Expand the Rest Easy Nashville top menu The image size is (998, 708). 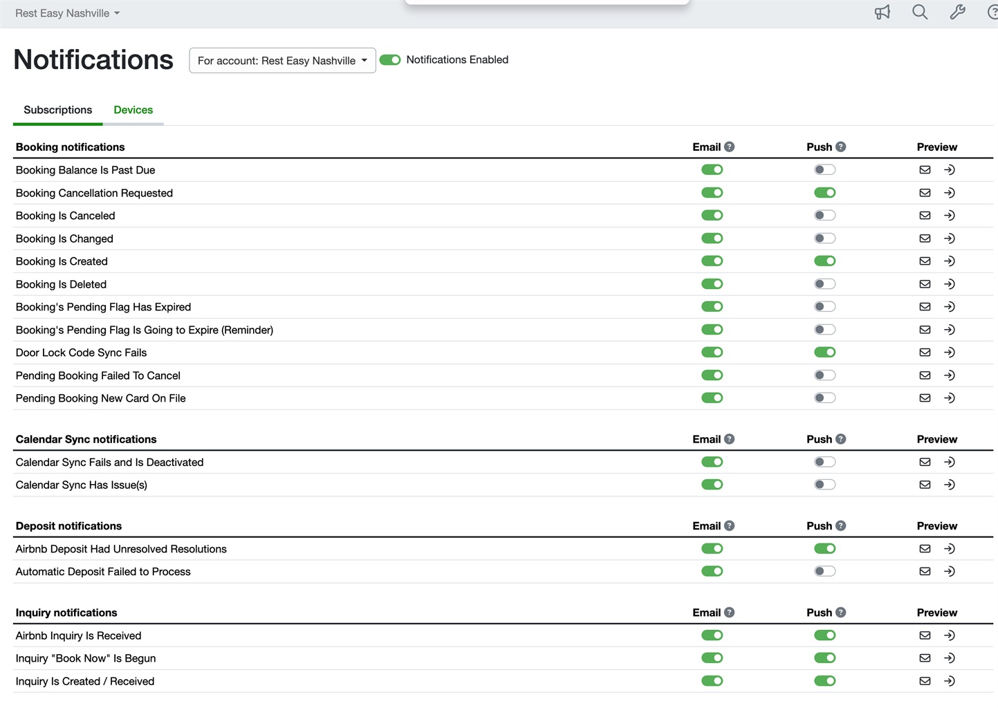tap(67, 13)
